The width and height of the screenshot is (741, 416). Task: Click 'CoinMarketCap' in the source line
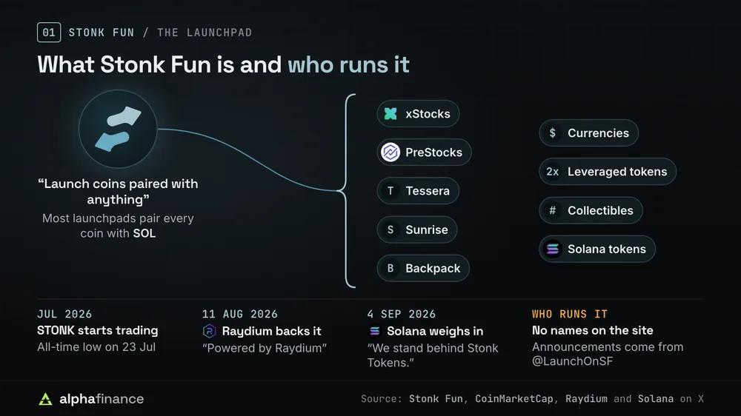514,398
